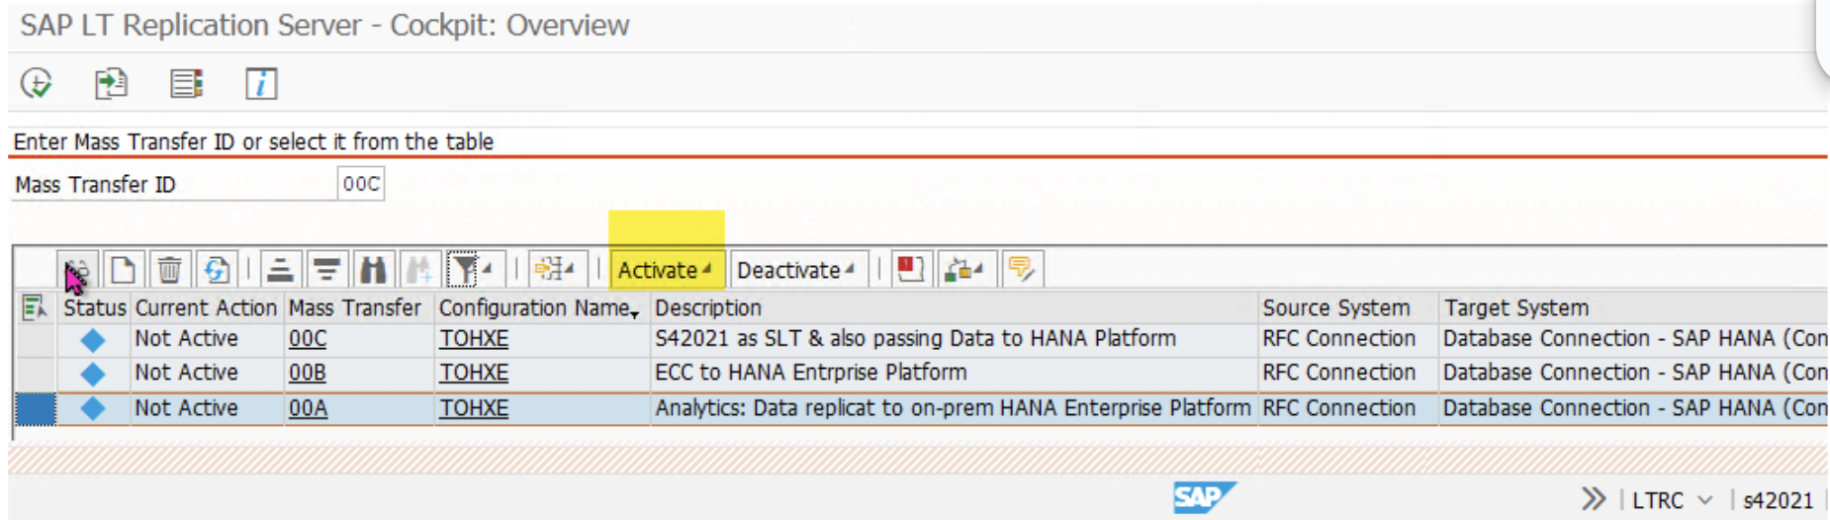Click the Execute clock icon in top toolbar
The image size is (1830, 520).
pos(37,83)
